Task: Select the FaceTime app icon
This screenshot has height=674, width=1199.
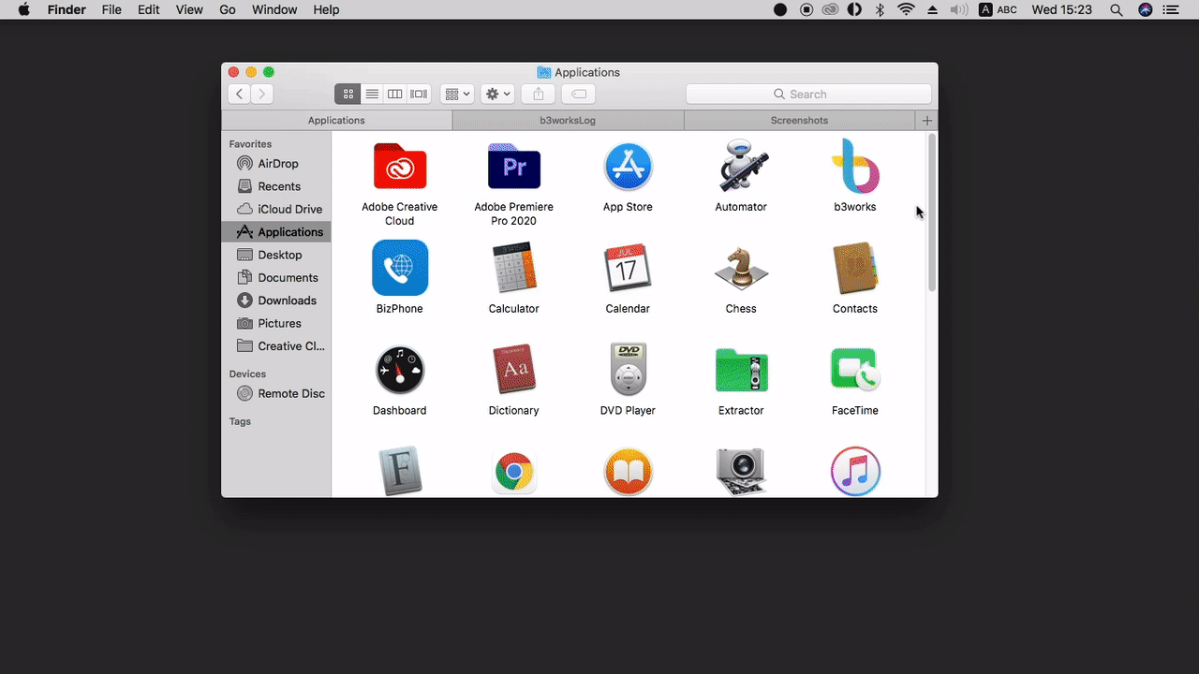Action: pyautogui.click(x=855, y=370)
